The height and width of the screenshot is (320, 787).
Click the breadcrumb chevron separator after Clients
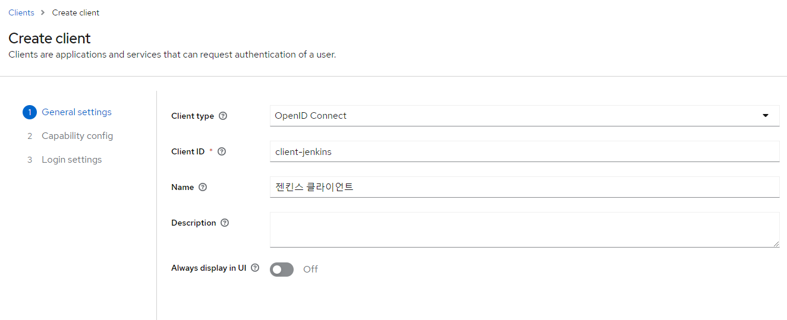point(43,12)
